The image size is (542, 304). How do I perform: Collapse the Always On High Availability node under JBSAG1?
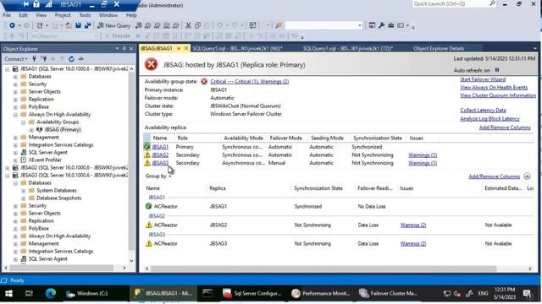(15, 115)
